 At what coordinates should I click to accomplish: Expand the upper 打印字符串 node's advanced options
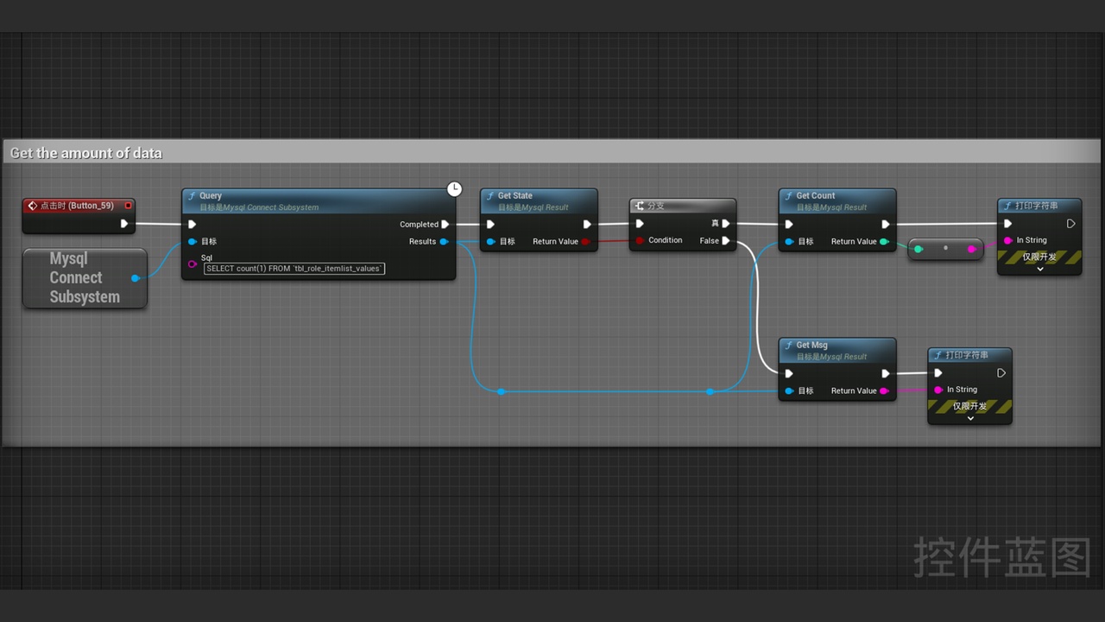pyautogui.click(x=1039, y=269)
